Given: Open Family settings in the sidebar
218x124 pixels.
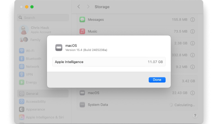Looking at the screenshot, I should point(35,40).
